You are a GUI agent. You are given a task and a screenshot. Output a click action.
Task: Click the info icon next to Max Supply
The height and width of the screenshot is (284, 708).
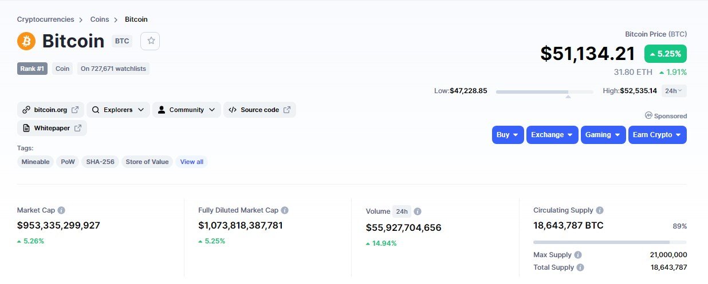tap(578, 255)
